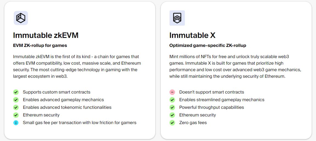Click check icon beside Enables advanced tokenomic functionalities
Screen dimensions: 316x141
[x=16, y=107]
